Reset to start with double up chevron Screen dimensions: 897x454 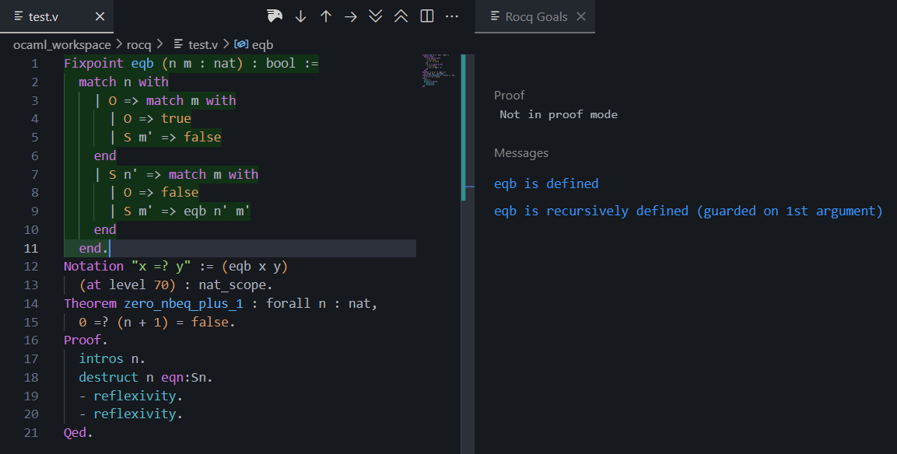click(x=401, y=16)
